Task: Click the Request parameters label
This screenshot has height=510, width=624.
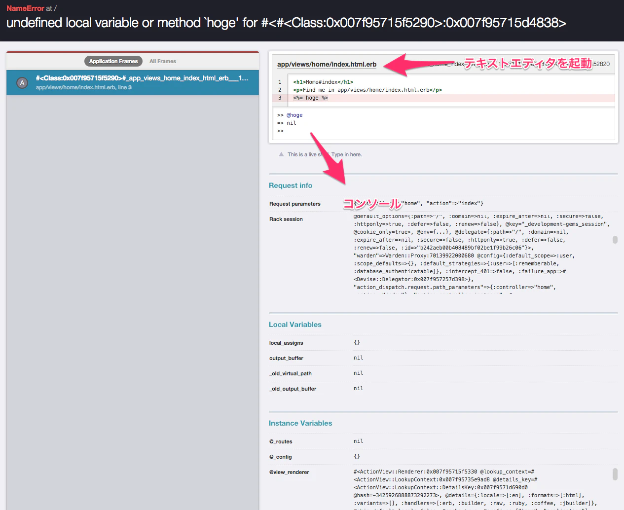Action: [x=295, y=204]
